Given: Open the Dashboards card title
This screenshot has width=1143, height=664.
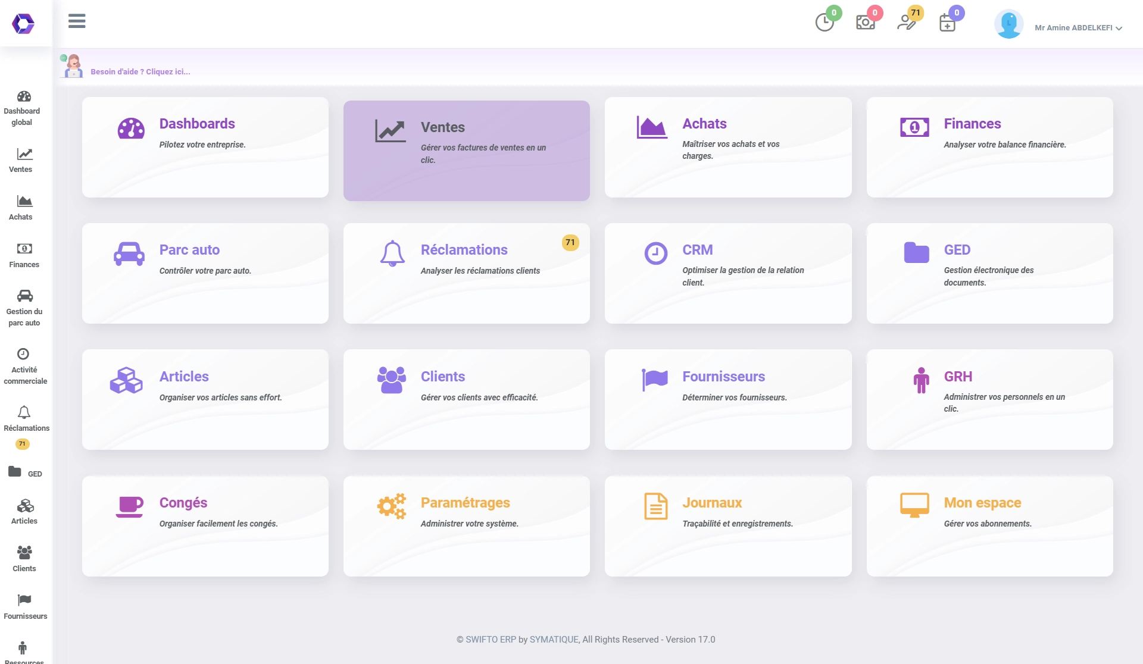Looking at the screenshot, I should [197, 124].
